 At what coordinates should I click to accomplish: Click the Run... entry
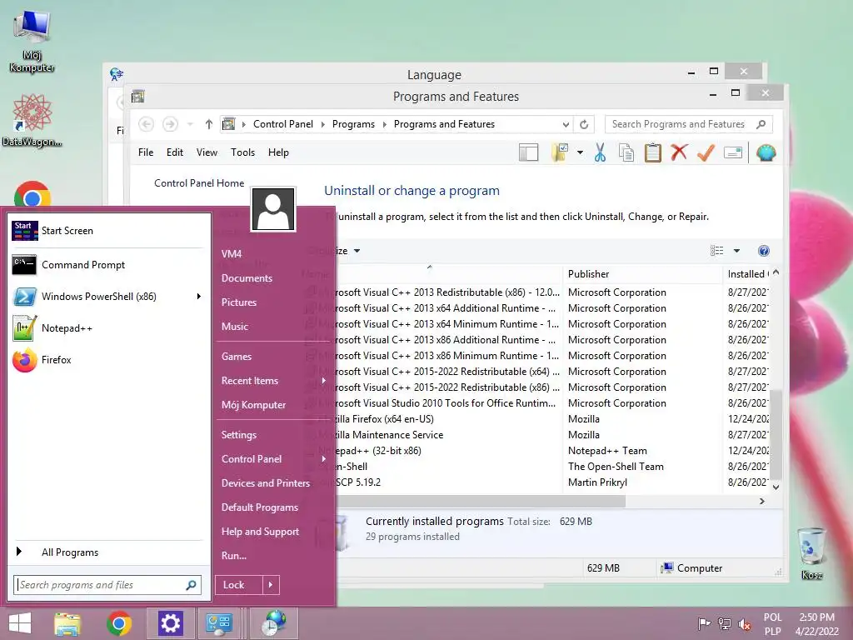click(234, 556)
